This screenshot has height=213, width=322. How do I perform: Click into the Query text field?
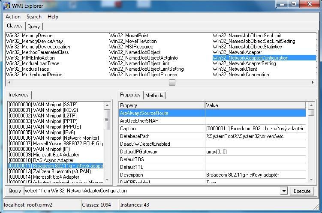coord(152,191)
